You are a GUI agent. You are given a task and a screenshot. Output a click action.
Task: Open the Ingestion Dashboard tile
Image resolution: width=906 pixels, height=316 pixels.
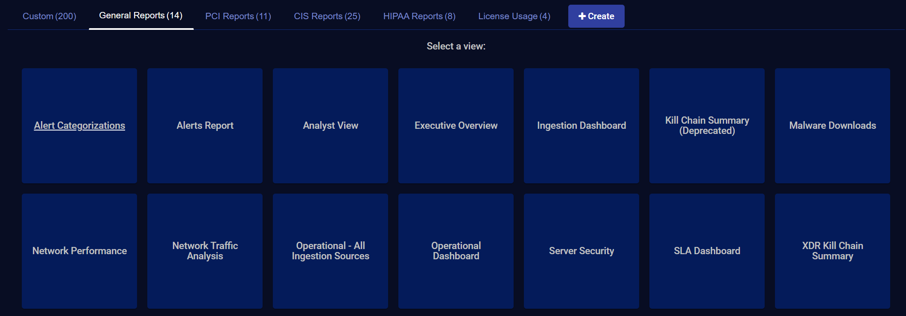pos(582,125)
